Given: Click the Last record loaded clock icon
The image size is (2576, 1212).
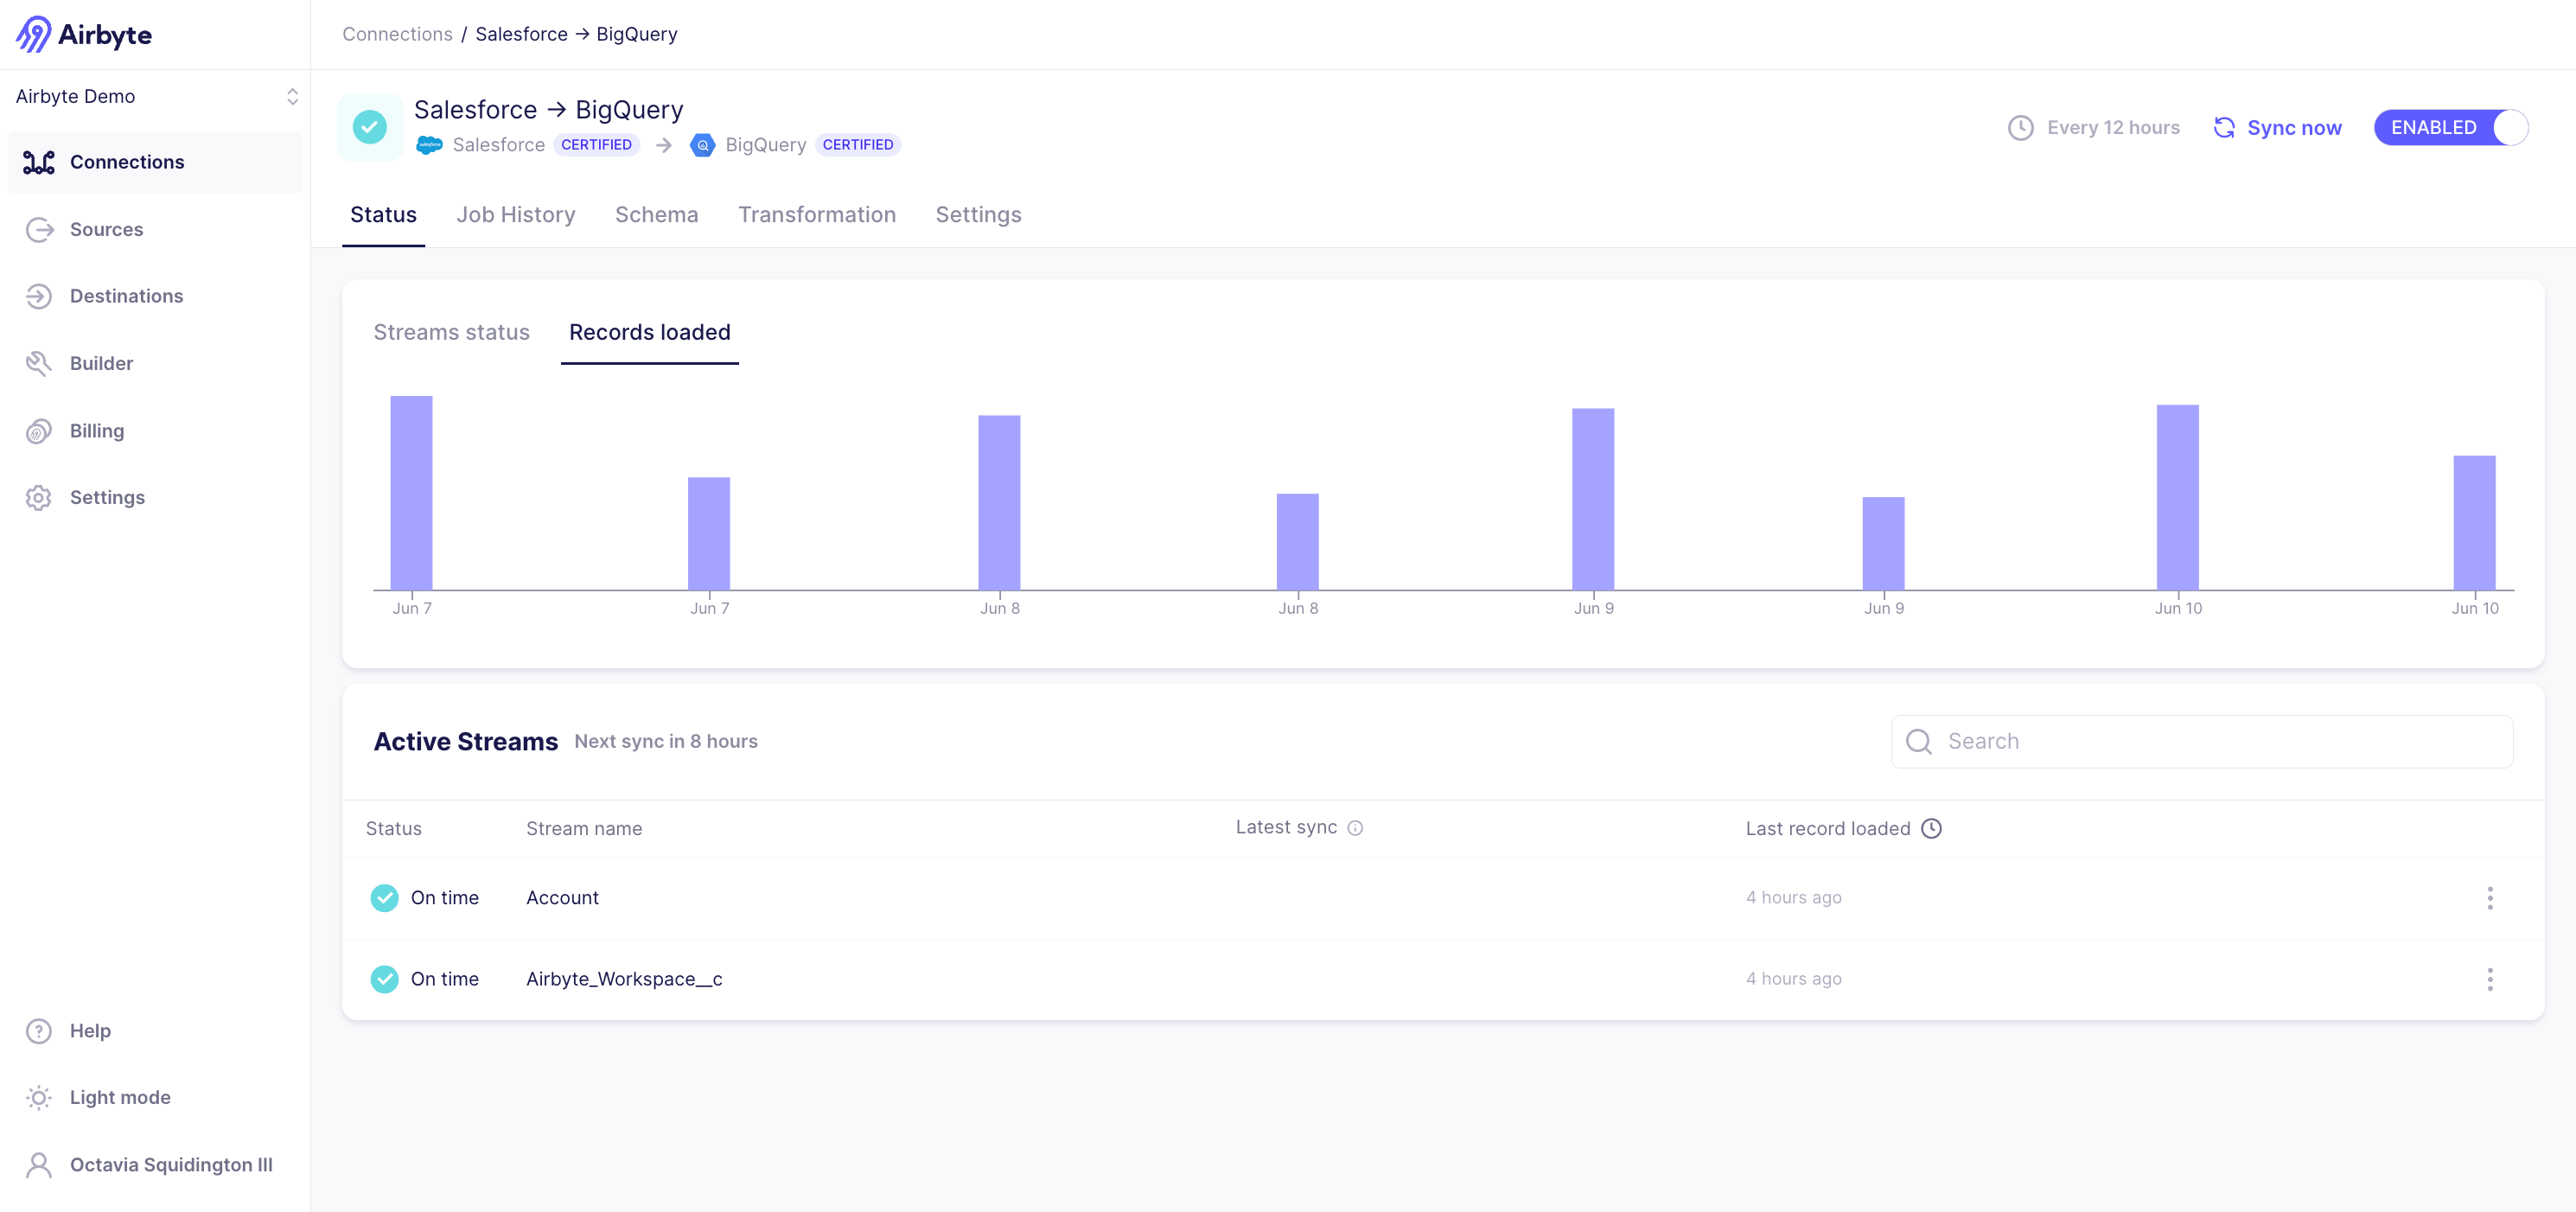Looking at the screenshot, I should point(1932,828).
